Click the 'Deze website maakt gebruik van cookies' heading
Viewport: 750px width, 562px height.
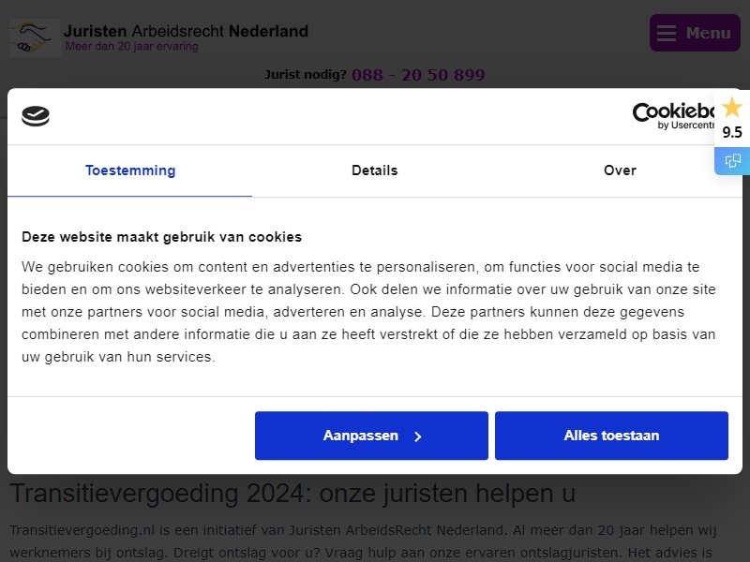(x=161, y=237)
